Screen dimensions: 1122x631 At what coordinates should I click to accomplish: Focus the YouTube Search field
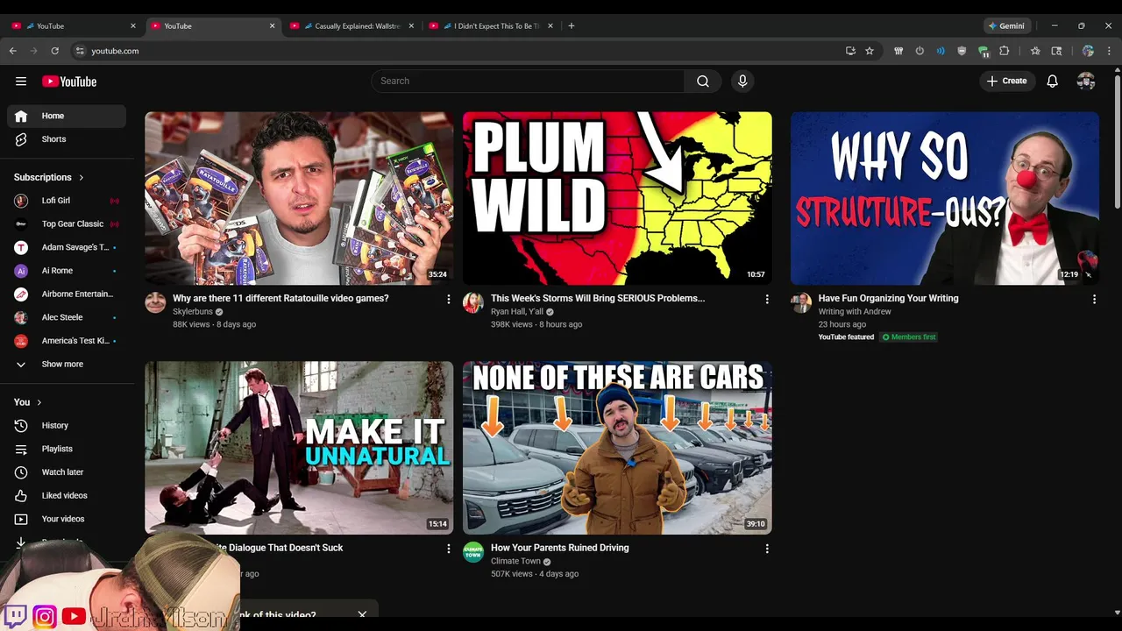coord(528,82)
